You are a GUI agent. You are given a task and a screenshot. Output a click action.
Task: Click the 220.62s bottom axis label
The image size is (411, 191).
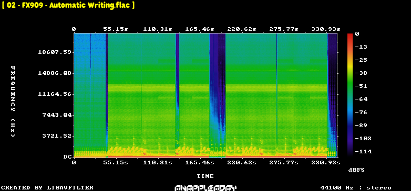242,163
